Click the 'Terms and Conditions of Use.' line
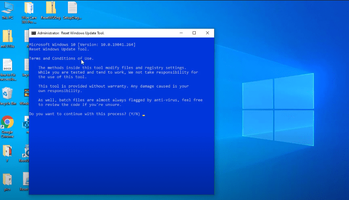Viewport: 349px width, 200px height. pos(61,58)
